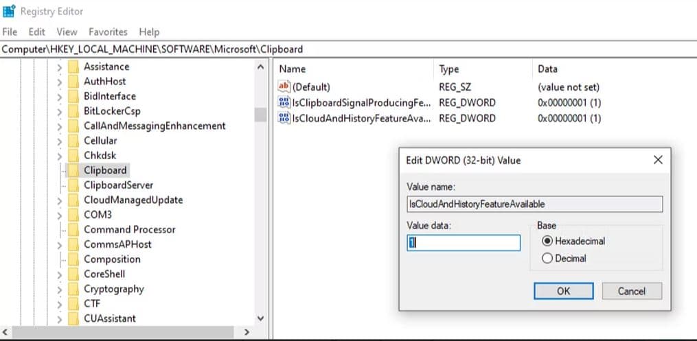Click the tree scroll up arrow

tap(260, 67)
